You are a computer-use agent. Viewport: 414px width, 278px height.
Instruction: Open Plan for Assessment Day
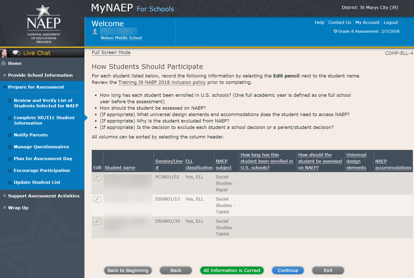tap(43, 159)
